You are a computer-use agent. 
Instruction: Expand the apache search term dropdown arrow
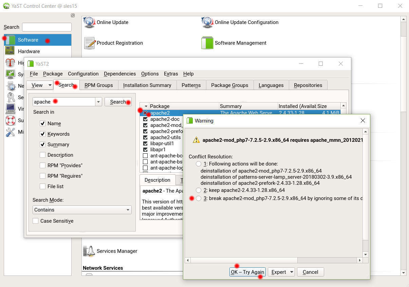point(98,102)
